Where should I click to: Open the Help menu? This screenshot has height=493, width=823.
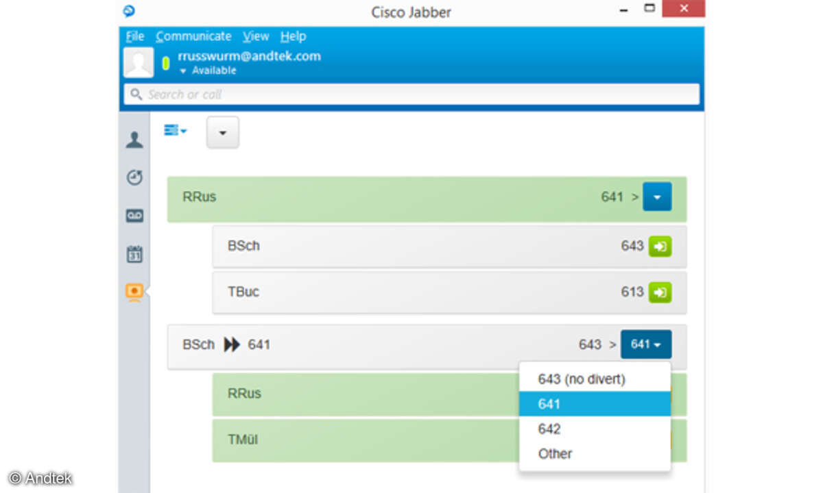tap(293, 36)
